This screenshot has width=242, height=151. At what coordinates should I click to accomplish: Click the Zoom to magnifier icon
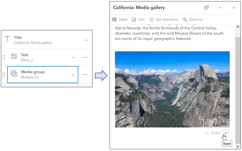(185, 19)
